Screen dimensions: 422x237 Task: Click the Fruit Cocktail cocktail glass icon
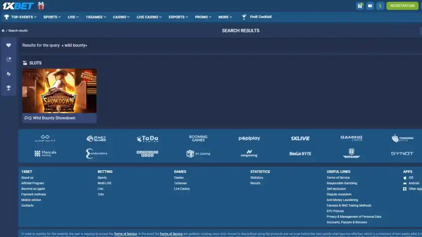[x=244, y=17]
